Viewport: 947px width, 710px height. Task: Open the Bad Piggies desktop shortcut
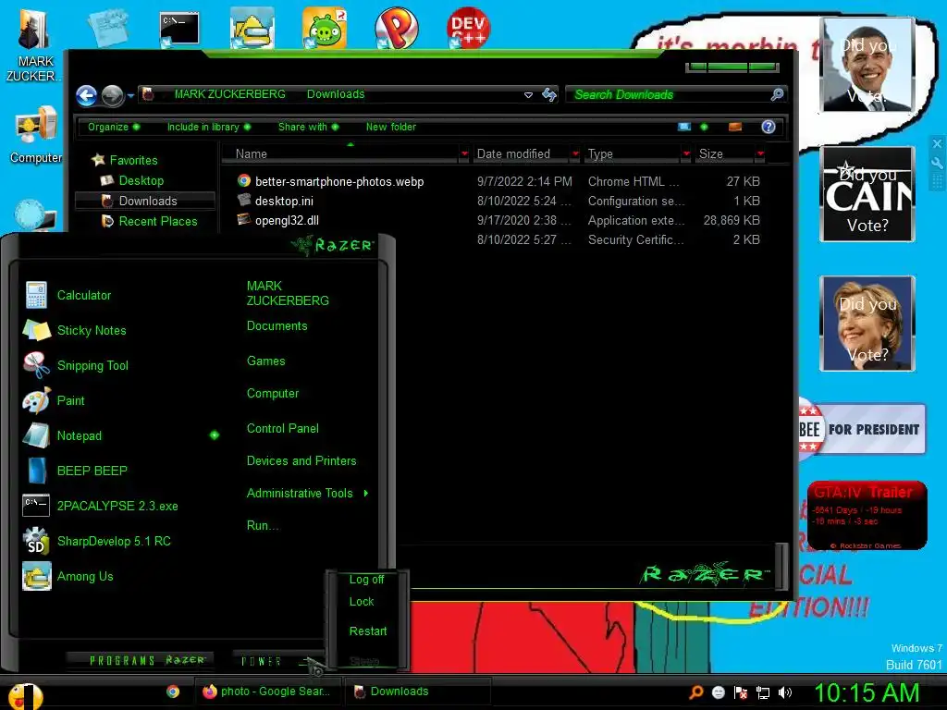point(325,28)
